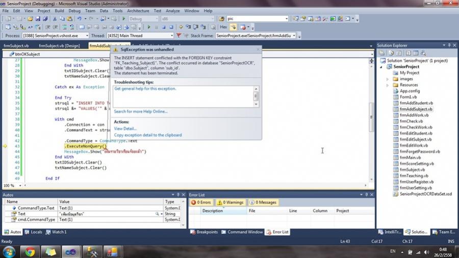
Task: Click the Step Over debug icon
Action: (195, 27)
